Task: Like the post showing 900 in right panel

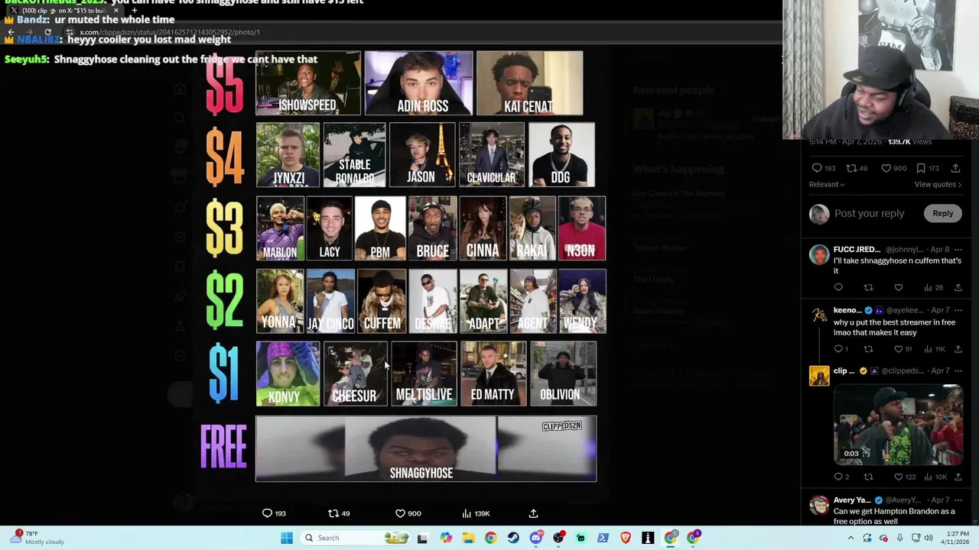Action: (x=886, y=168)
